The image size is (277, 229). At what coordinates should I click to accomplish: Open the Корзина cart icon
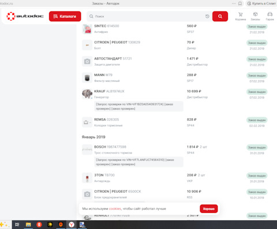[x=241, y=16]
